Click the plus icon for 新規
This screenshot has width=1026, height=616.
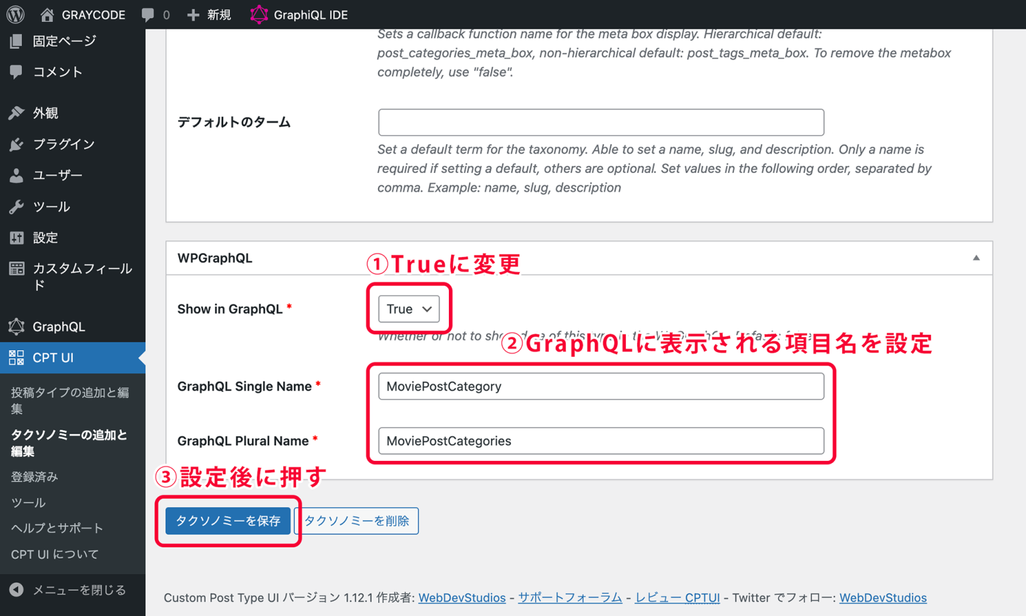click(193, 15)
